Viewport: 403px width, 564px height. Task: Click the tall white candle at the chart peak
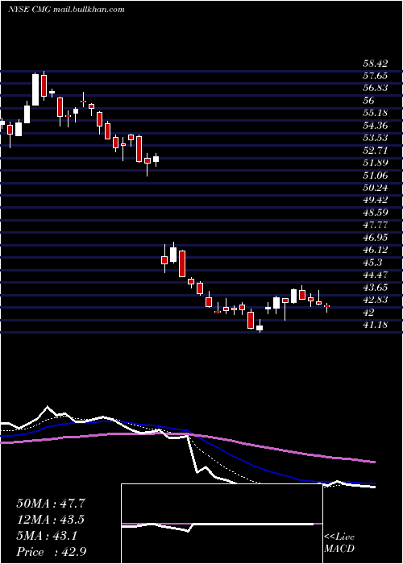tap(35, 89)
